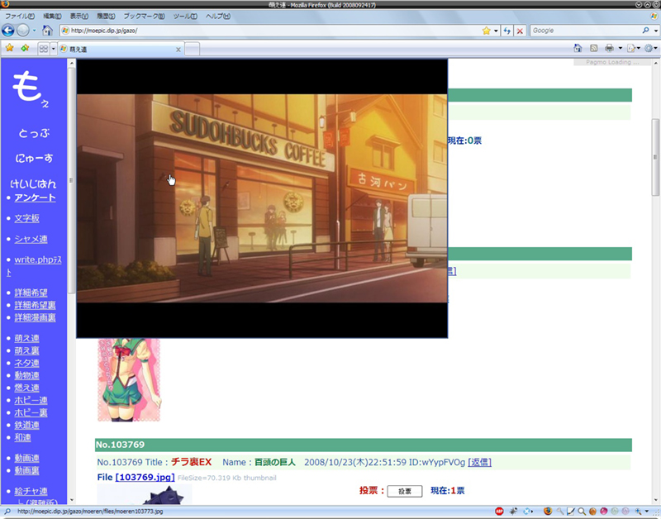Viewport: 661px width, 519px height.
Task: Click the Windows flag throbber icon
Action: [x=654, y=17]
